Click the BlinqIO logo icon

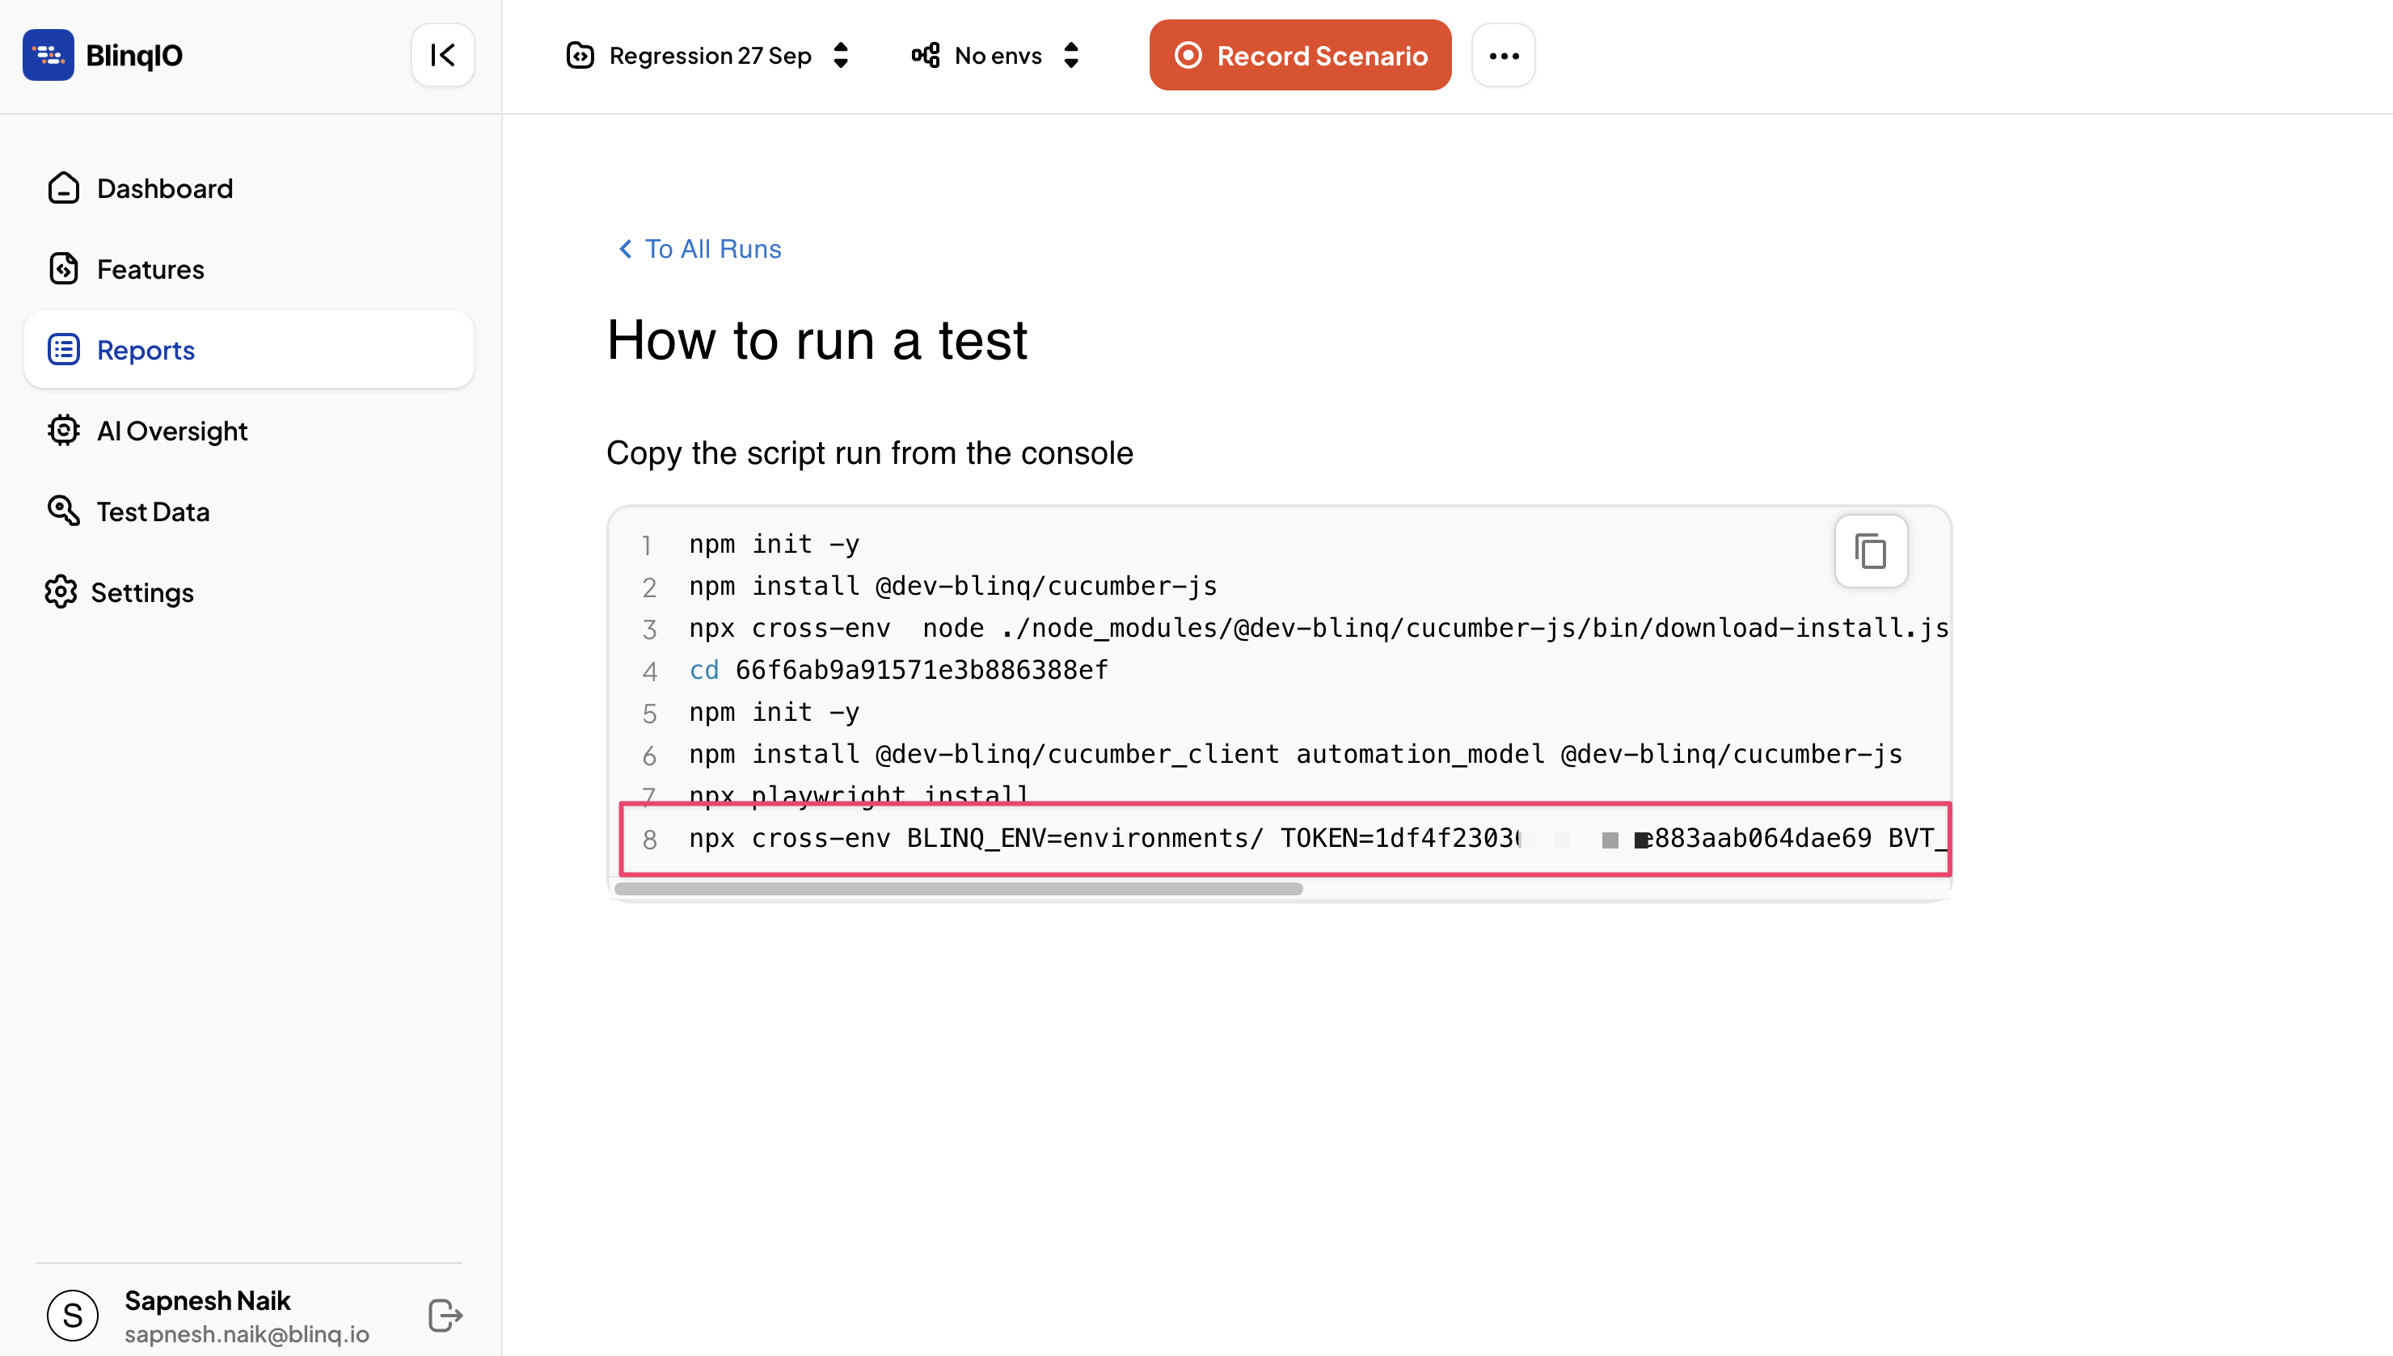click(48, 55)
